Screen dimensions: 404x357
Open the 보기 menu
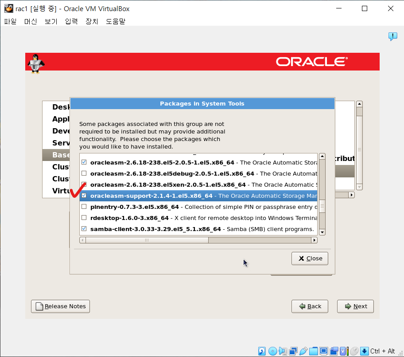pyautogui.click(x=51, y=21)
